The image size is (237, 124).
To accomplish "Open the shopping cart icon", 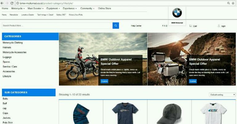I will (x=191, y=26).
